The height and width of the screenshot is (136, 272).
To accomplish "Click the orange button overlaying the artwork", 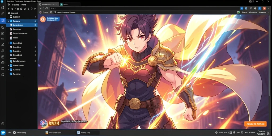I will coord(255,124).
